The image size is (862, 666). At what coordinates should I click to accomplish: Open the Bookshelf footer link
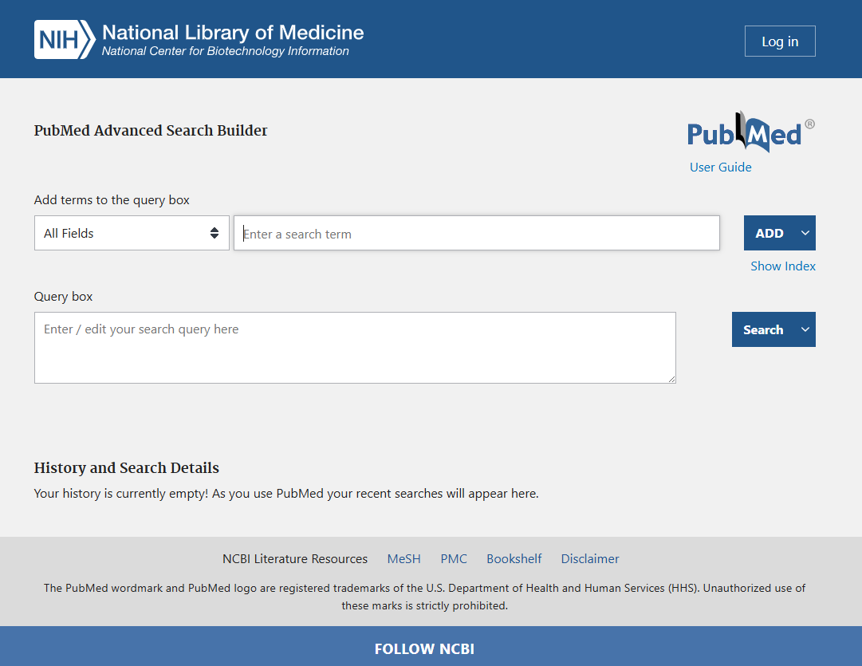click(514, 559)
